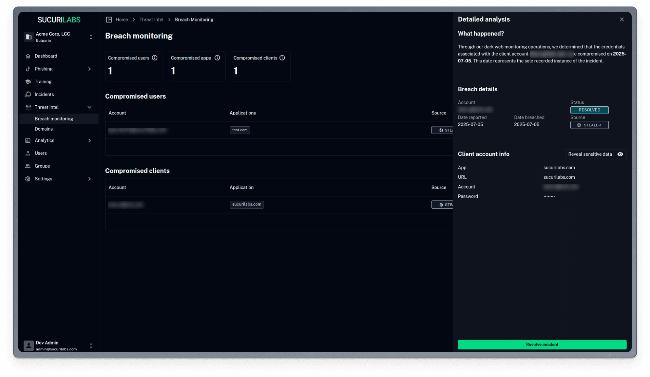Click the Acme Corp building icon
This screenshot has width=650, height=377.
[29, 37]
